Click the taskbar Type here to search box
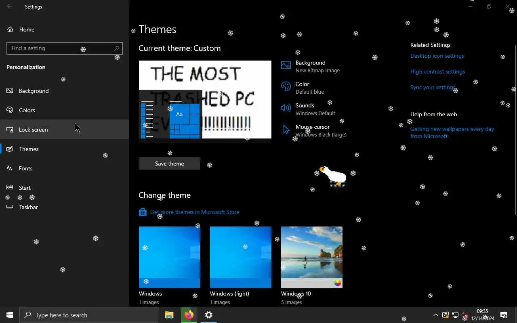This screenshot has width=517, height=323. (89, 315)
